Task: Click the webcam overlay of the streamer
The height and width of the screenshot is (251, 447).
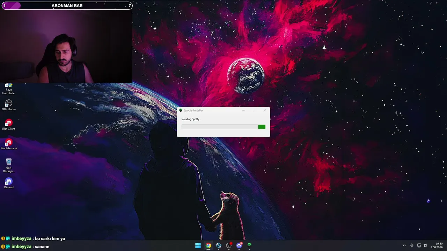Action: (66, 46)
